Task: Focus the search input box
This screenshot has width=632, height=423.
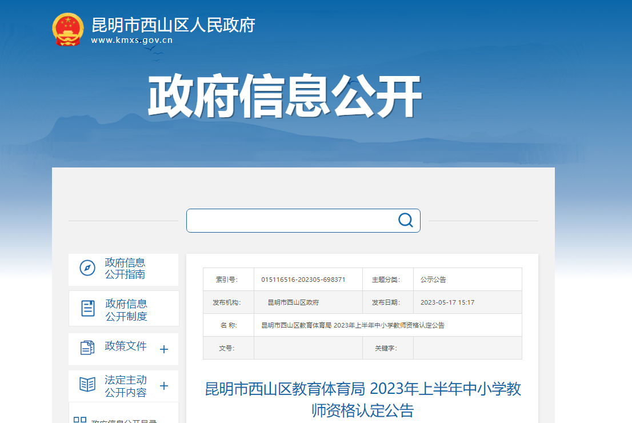Action: point(303,221)
